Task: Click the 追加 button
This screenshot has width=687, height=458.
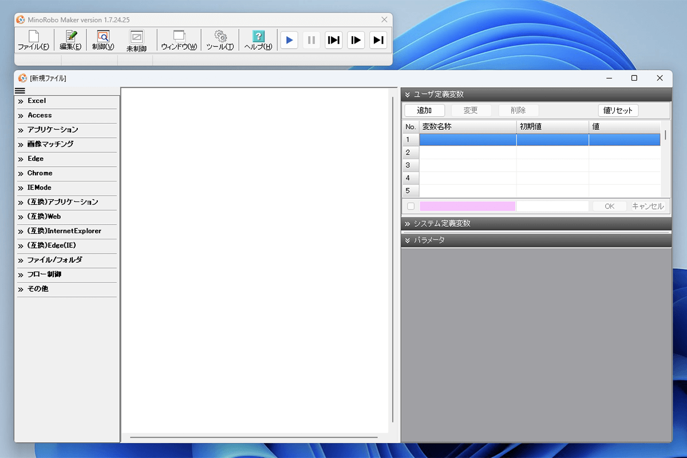Action: tap(424, 110)
